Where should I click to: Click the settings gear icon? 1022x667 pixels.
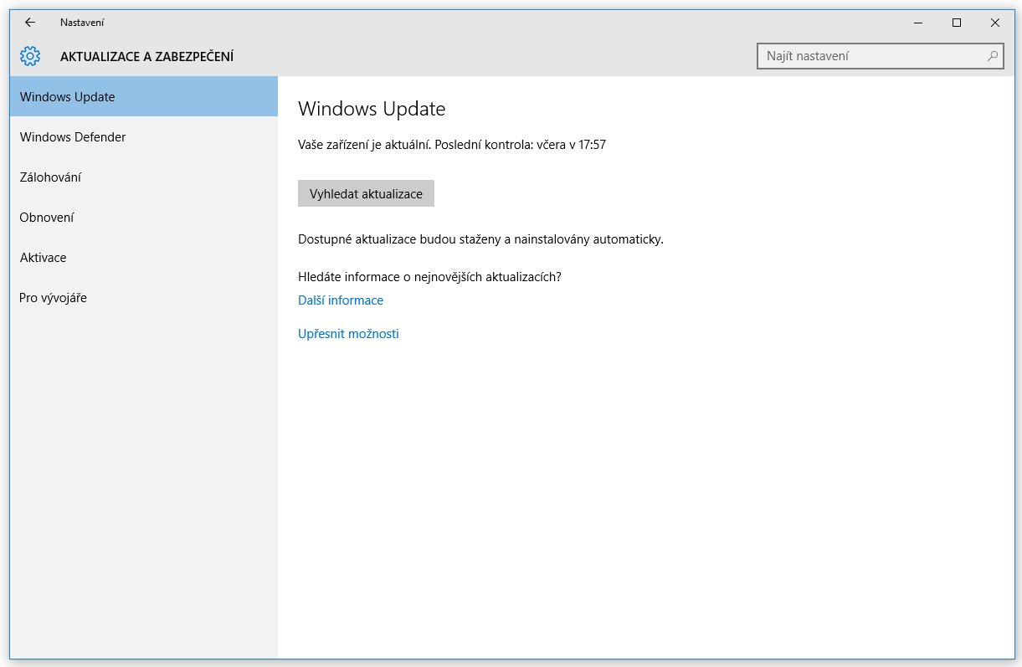[x=30, y=56]
